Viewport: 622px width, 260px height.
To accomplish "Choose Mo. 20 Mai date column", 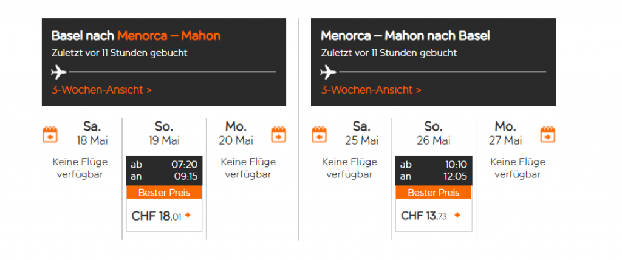I will tap(236, 133).
